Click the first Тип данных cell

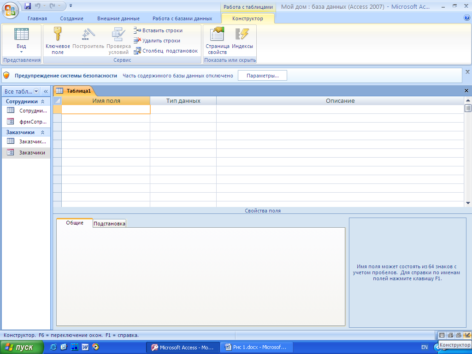click(183, 110)
